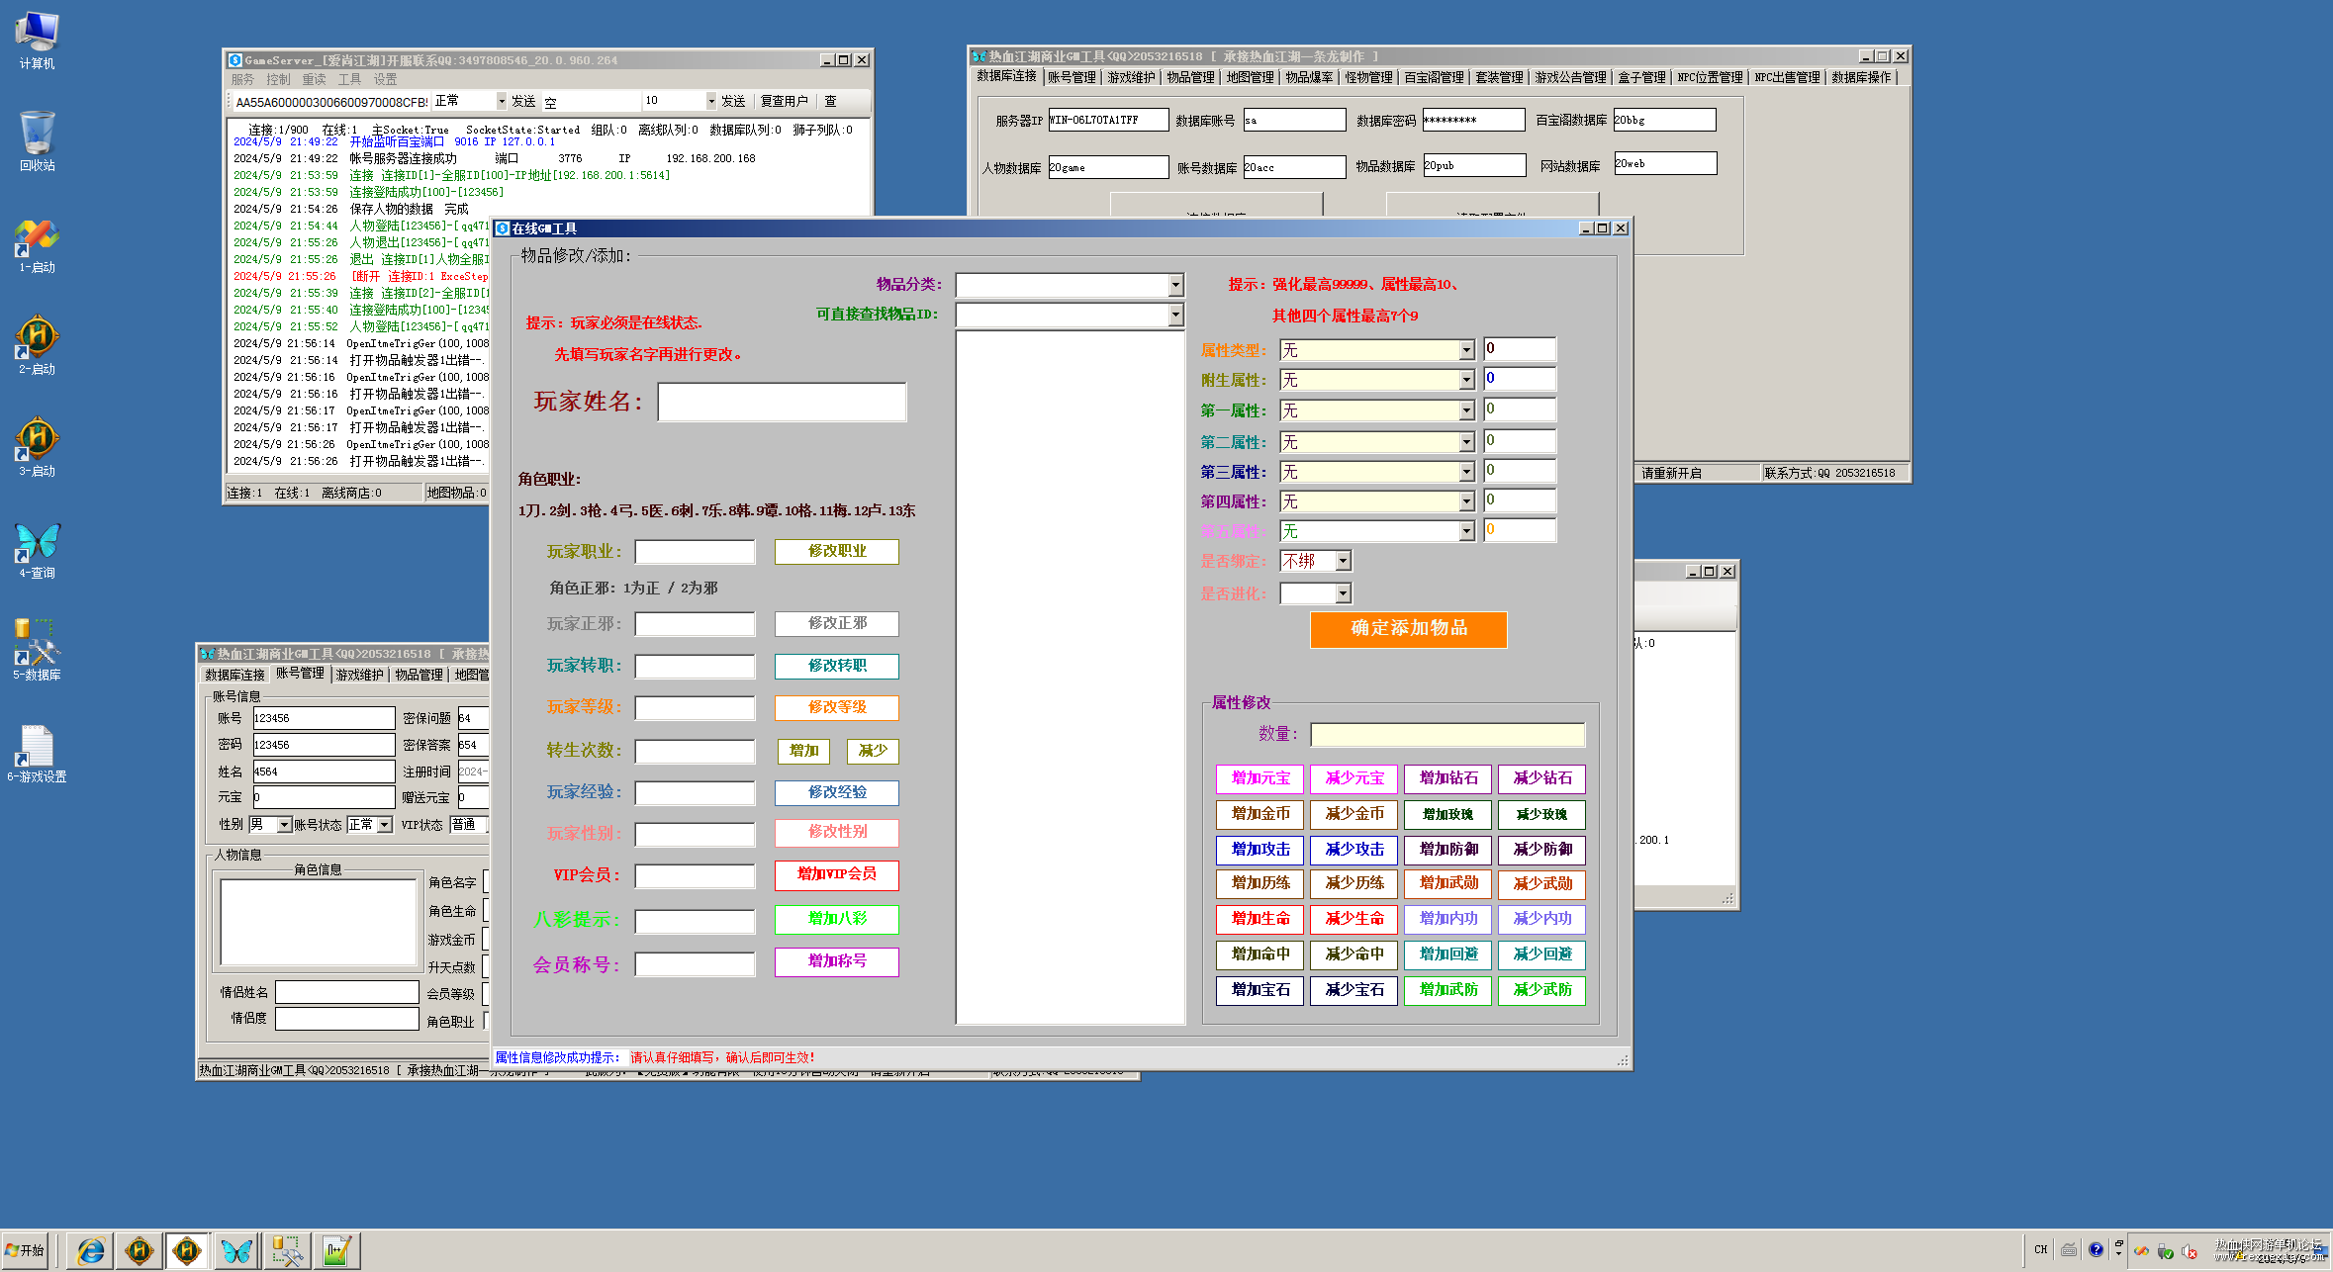This screenshot has width=2333, height=1272.
Task: Switch to the 套装管理 tab
Action: click(x=1499, y=77)
